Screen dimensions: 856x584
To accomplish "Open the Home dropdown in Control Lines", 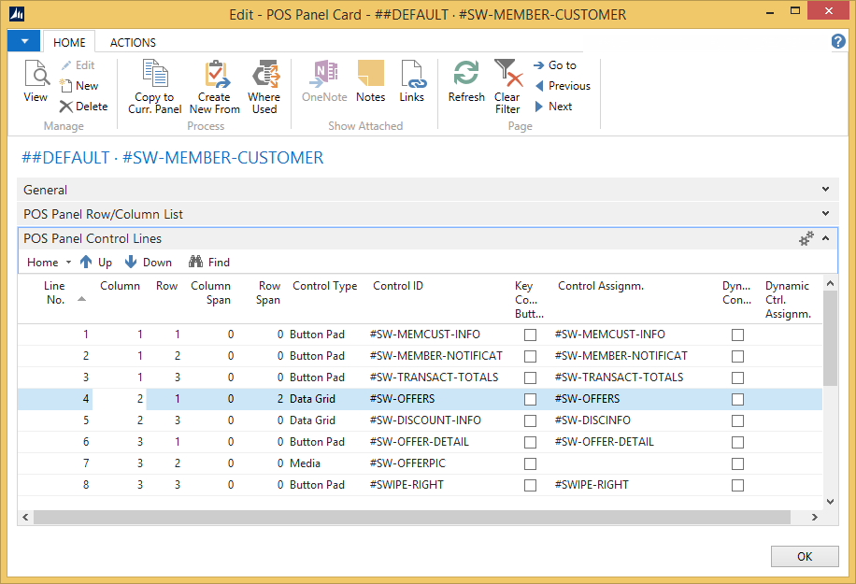I will [x=49, y=263].
